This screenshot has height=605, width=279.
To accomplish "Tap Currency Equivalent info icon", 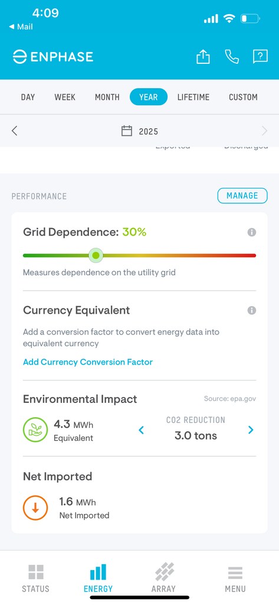I will [252, 311].
